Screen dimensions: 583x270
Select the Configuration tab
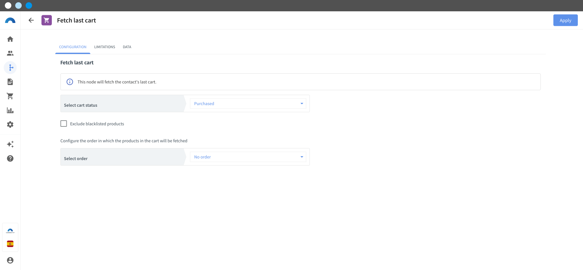click(73, 47)
